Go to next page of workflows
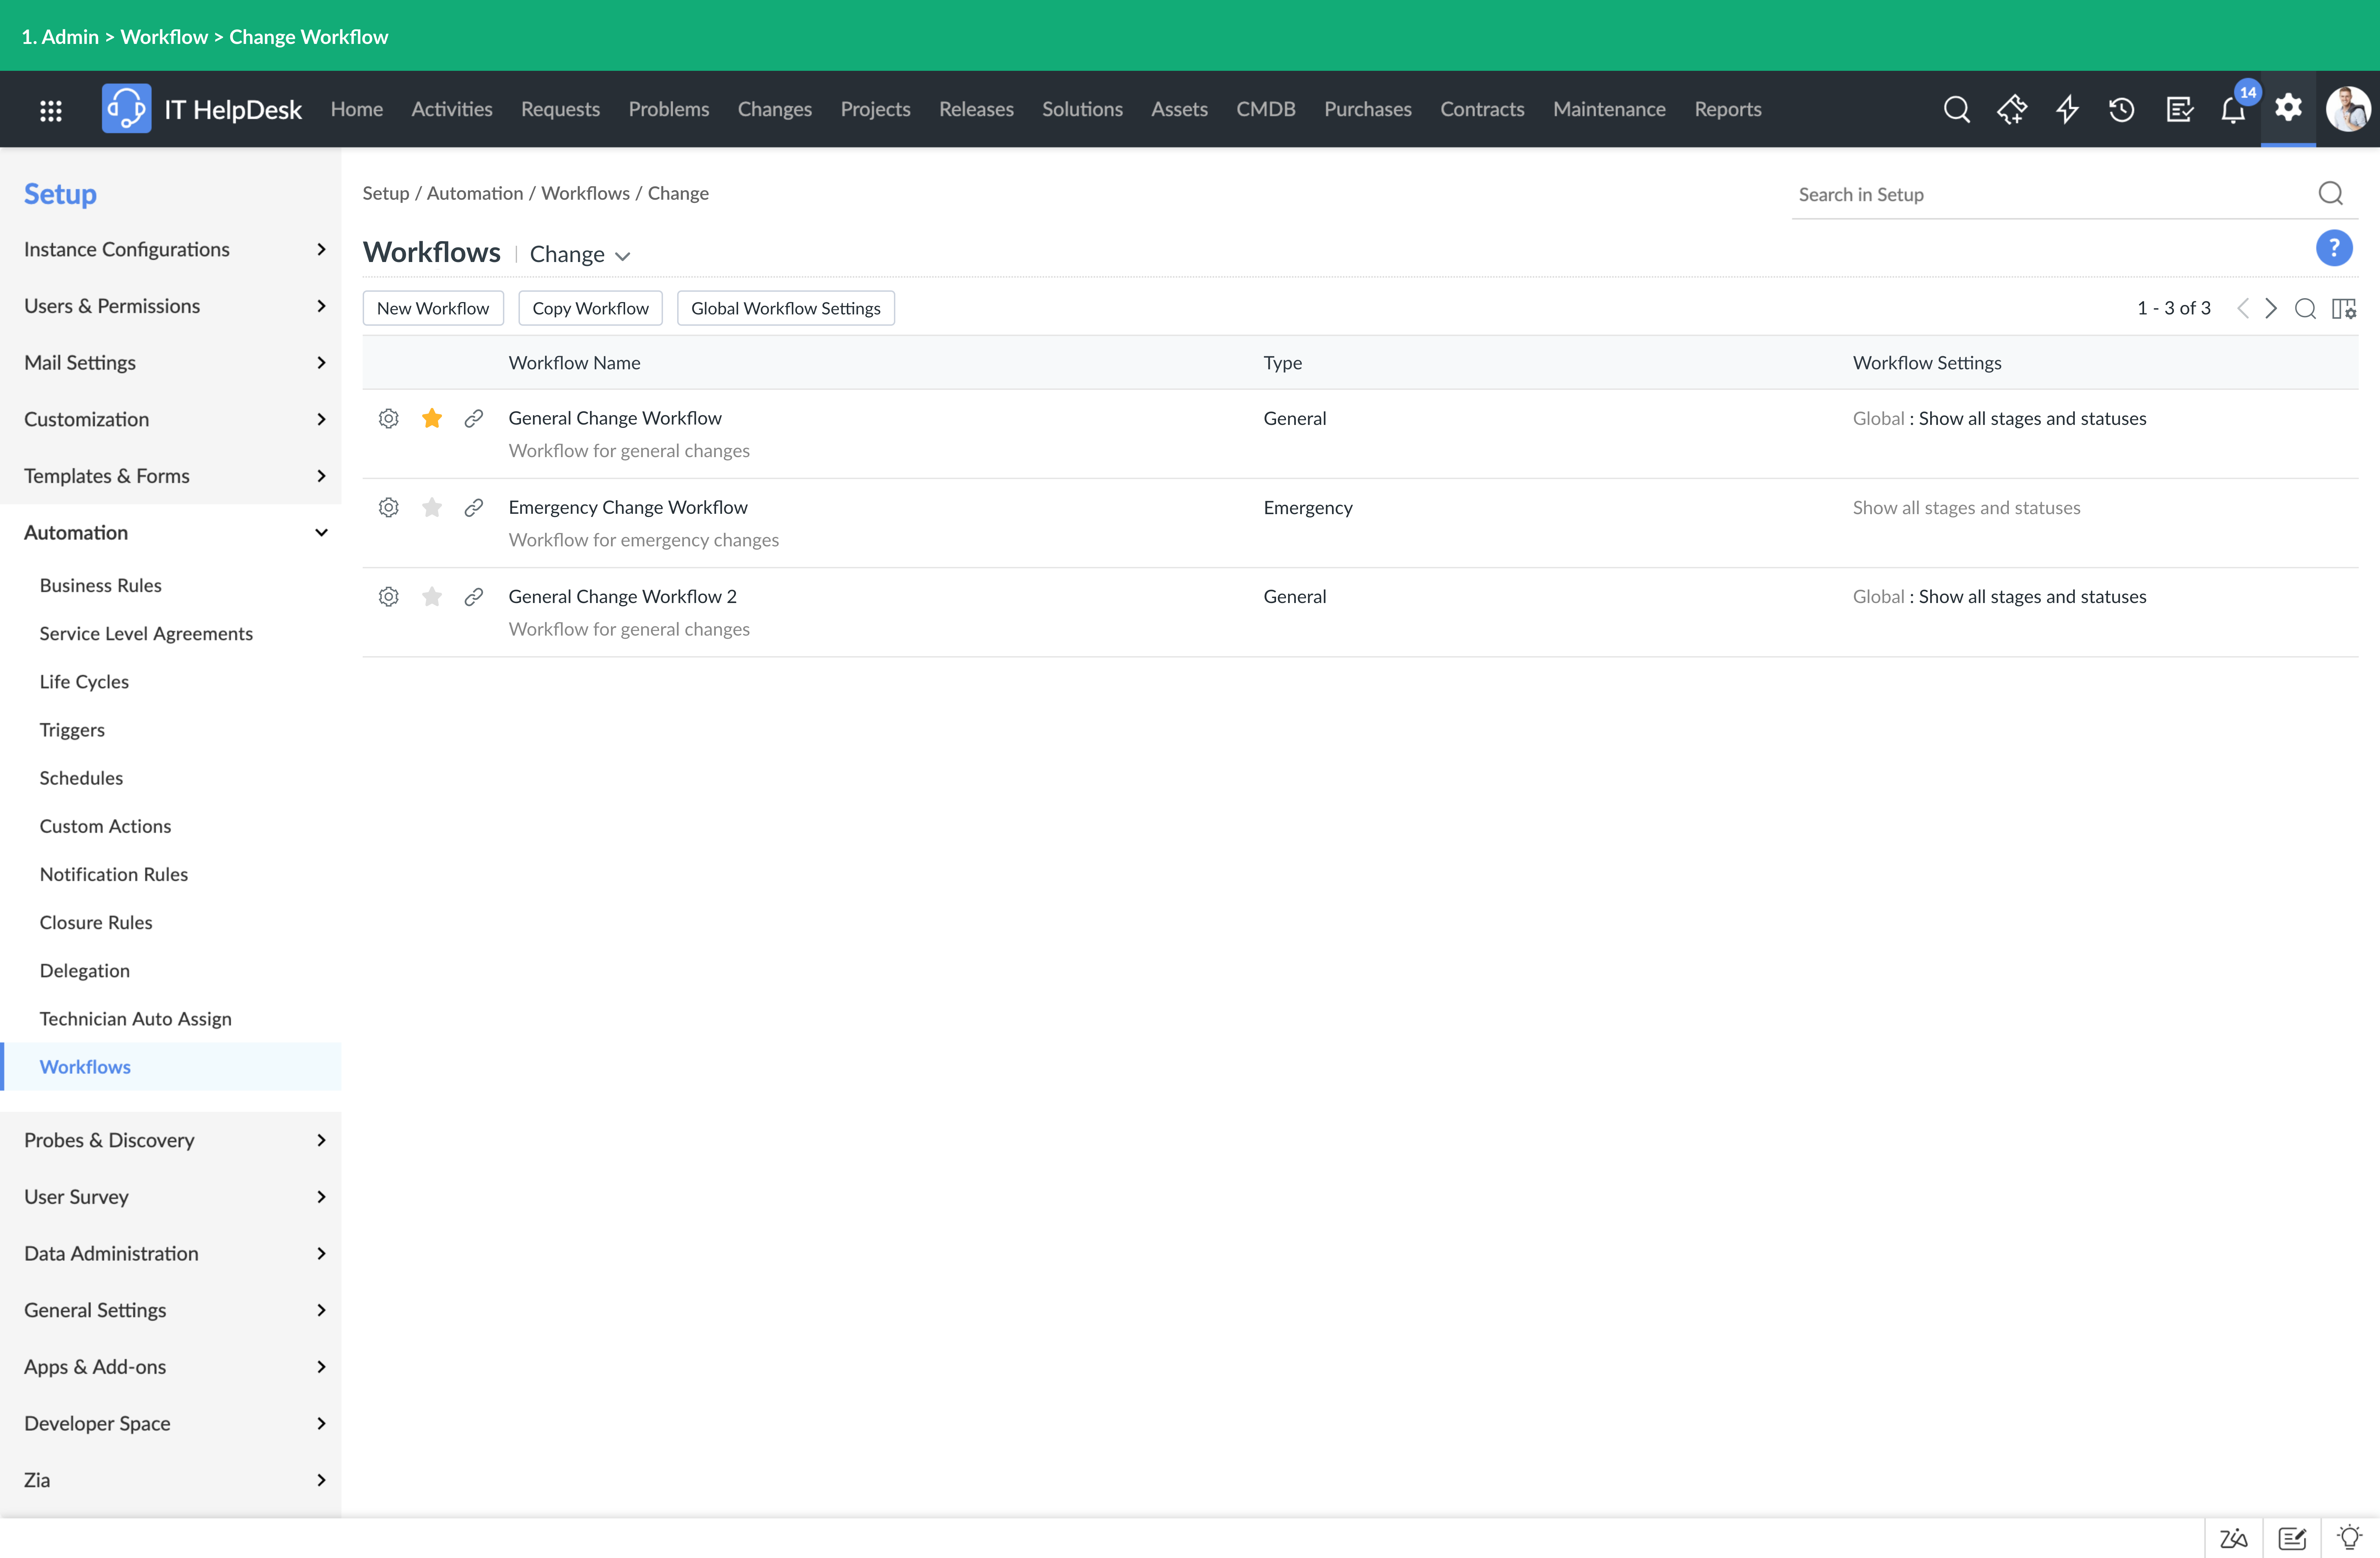Viewport: 2380px width, 1558px height. pyautogui.click(x=2271, y=309)
